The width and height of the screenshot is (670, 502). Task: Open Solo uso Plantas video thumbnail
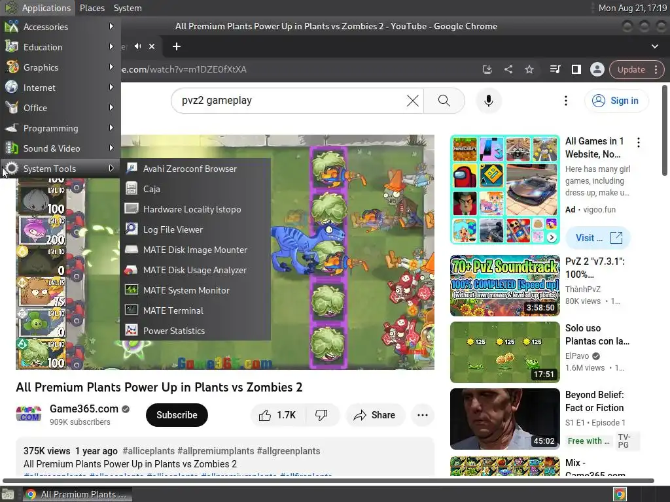[x=505, y=352]
